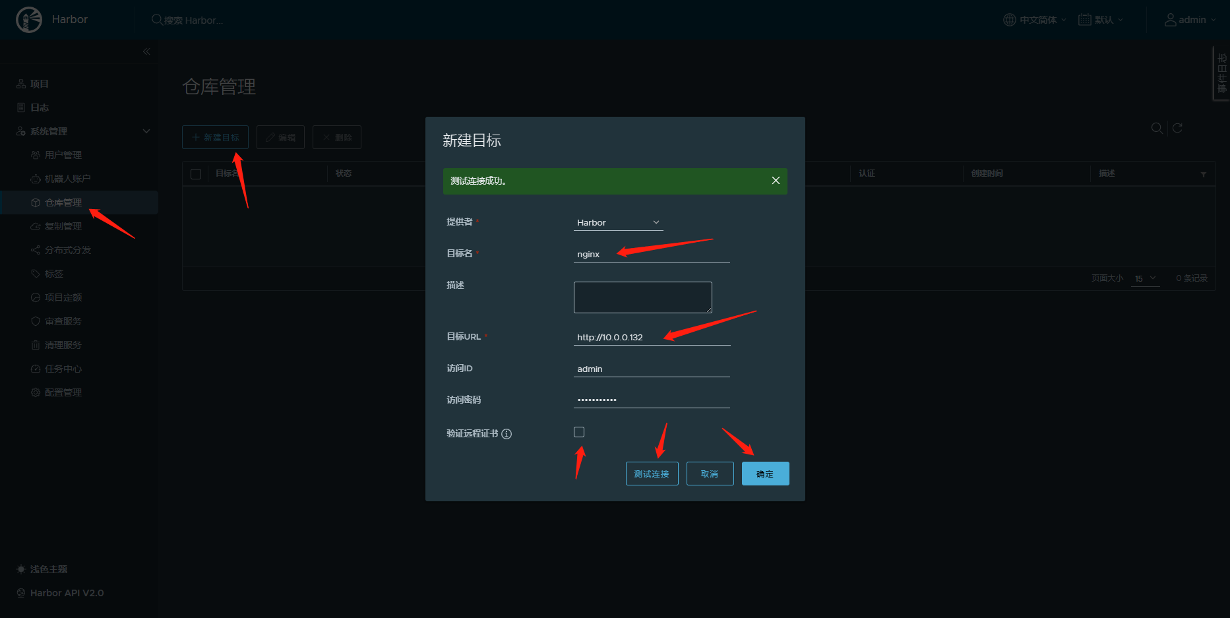This screenshot has width=1230, height=618.
Task: Click the 浅色主题 sun icon
Action: [x=21, y=569]
